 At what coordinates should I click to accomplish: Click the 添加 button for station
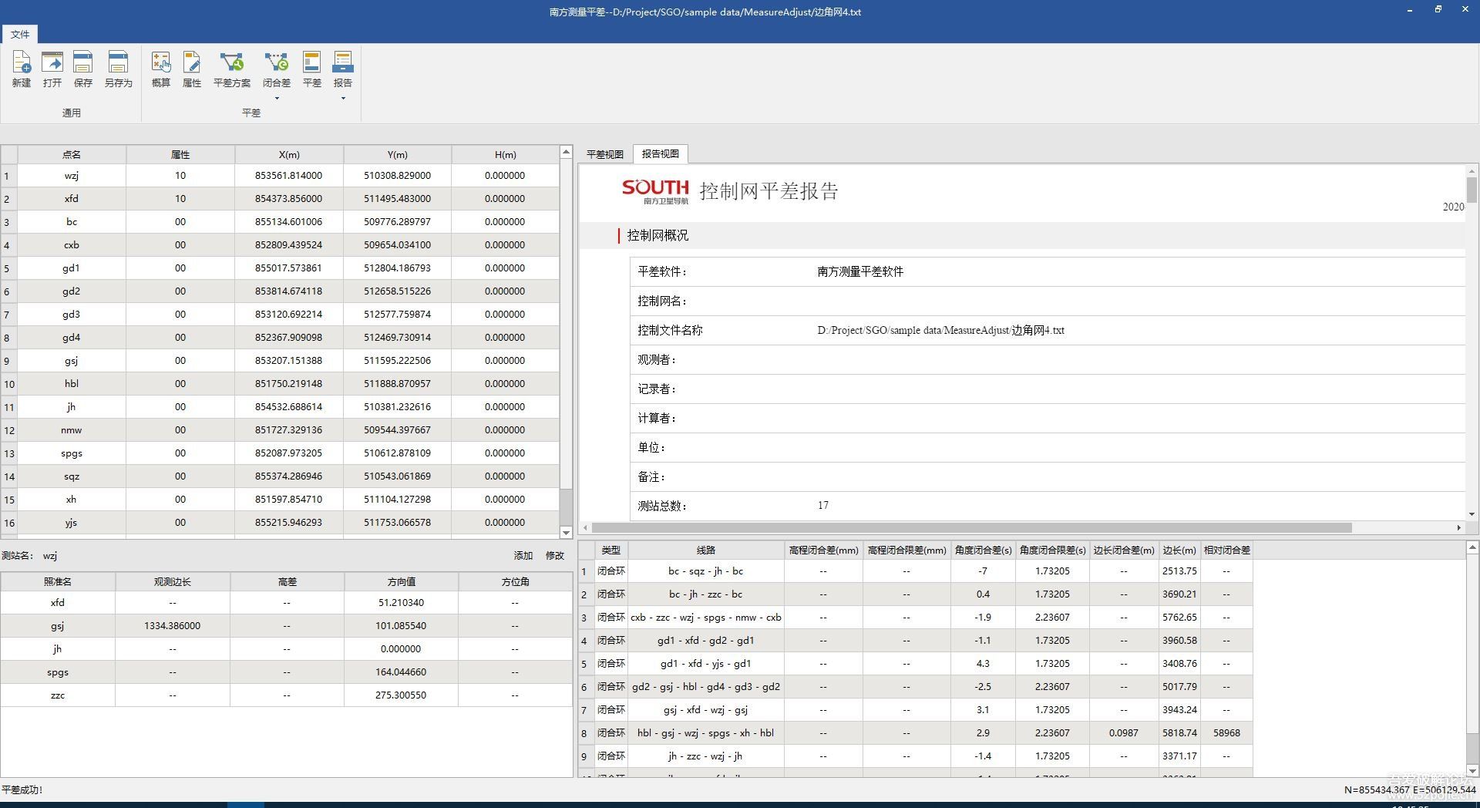coord(523,556)
